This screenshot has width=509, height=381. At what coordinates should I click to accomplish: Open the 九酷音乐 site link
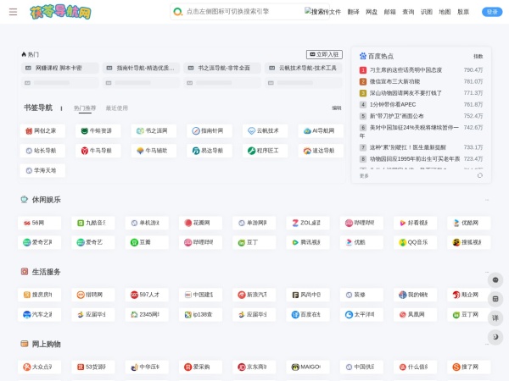coord(93,223)
